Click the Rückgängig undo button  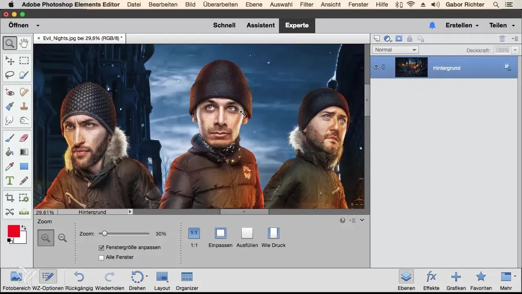(79, 280)
